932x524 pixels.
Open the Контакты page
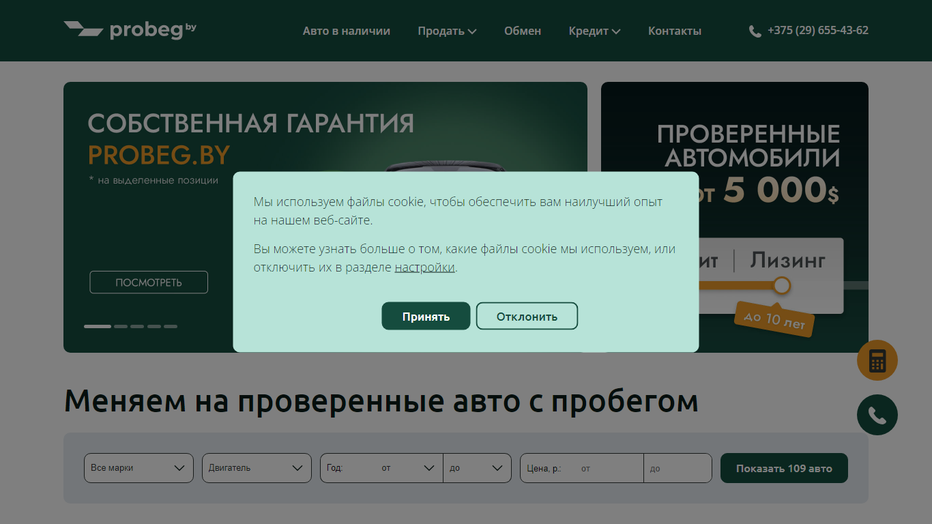click(x=675, y=31)
